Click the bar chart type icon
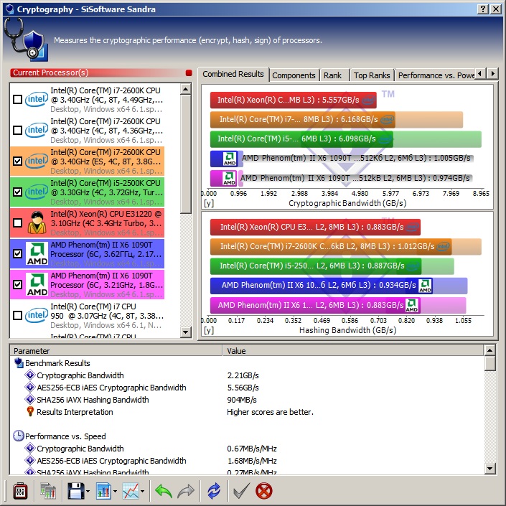This screenshot has height=506, width=506. coord(103,491)
